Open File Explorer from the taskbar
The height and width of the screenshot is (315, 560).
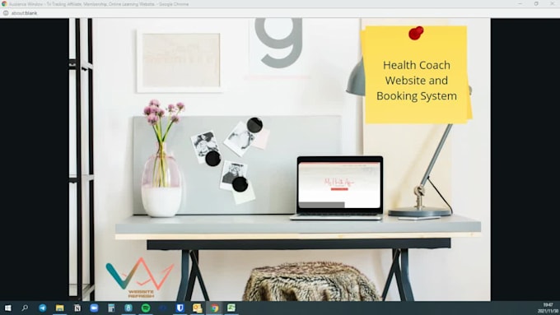[59, 308]
